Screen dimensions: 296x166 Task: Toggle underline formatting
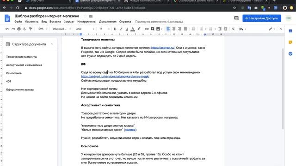coord(127,29)
